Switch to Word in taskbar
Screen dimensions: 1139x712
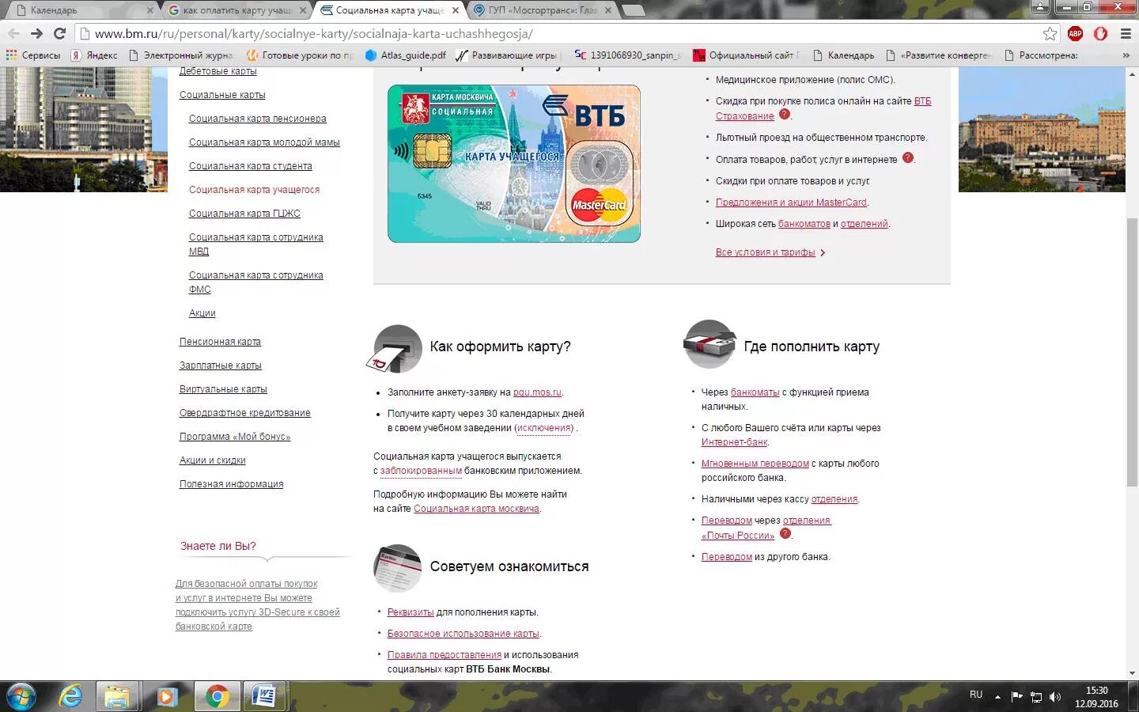point(263,697)
